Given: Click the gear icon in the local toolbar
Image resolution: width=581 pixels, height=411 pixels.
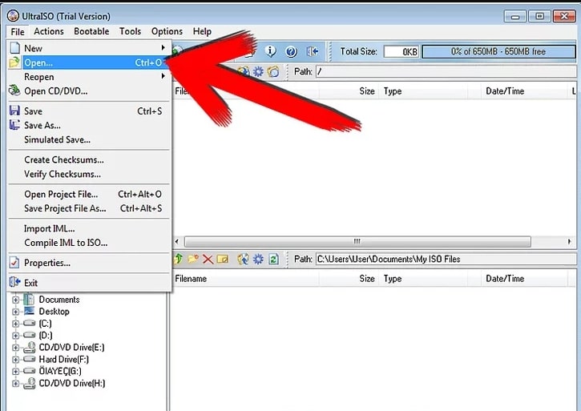Looking at the screenshot, I should pos(258,259).
